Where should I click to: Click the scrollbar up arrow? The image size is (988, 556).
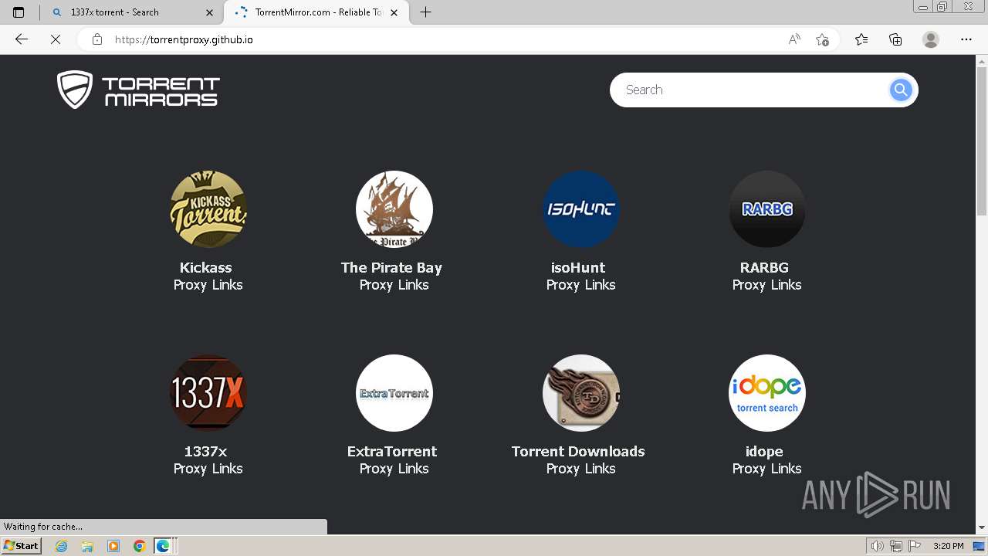982,60
